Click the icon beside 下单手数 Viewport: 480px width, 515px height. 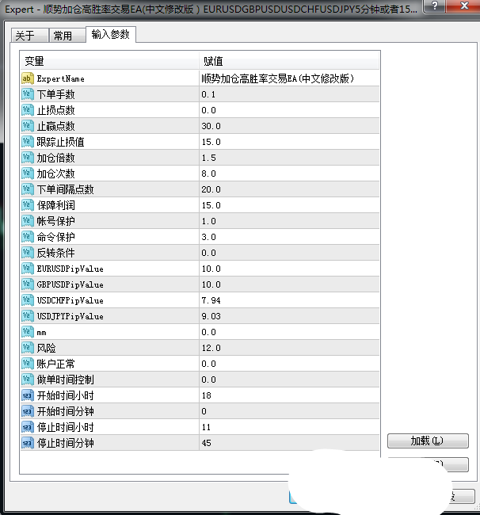27,94
